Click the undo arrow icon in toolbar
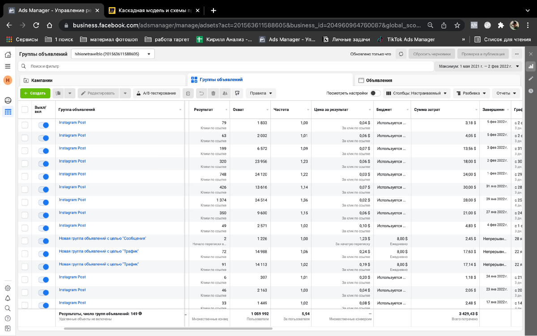 point(201,93)
